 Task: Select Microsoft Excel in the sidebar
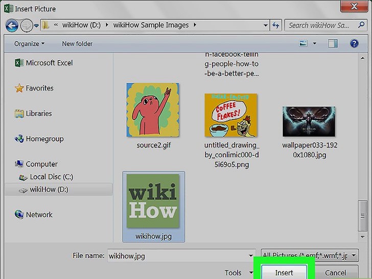pyautogui.click(x=49, y=63)
